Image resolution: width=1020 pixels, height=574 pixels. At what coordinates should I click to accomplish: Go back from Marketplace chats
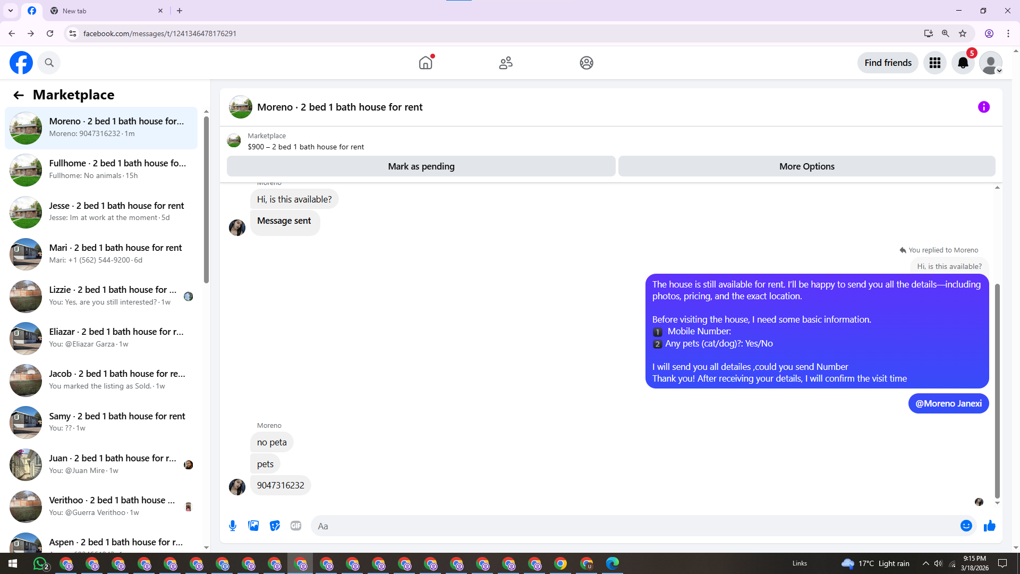pos(19,95)
